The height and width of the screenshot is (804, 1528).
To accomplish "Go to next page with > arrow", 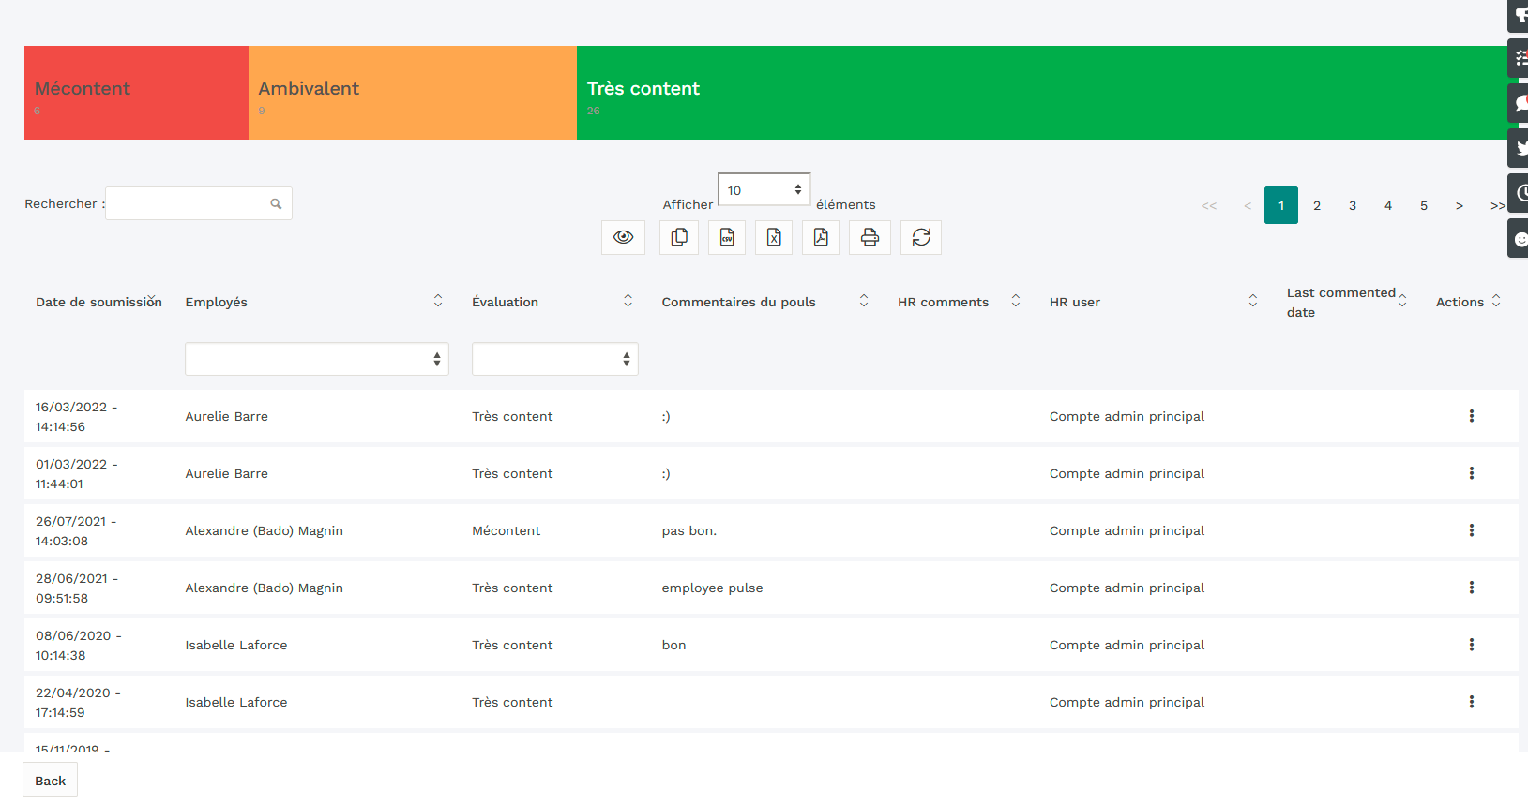I will [x=1460, y=205].
